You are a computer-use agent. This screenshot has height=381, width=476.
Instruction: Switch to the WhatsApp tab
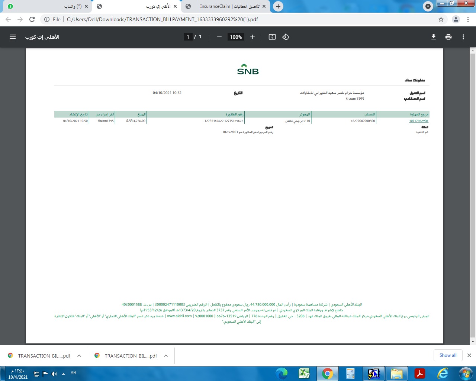coord(48,6)
